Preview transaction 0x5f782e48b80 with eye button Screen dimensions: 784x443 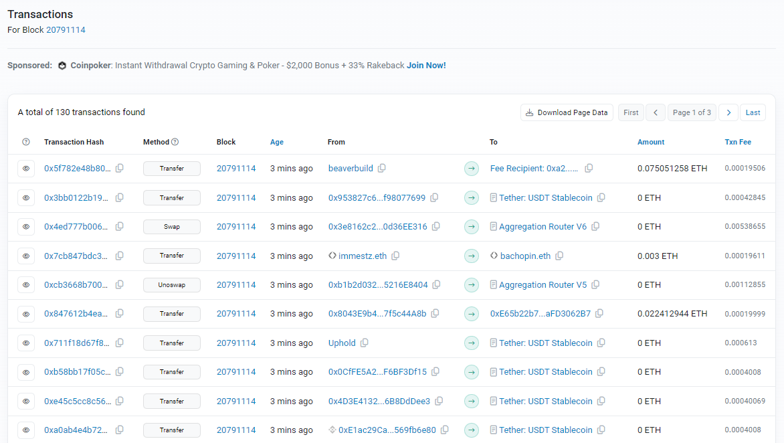pos(26,169)
